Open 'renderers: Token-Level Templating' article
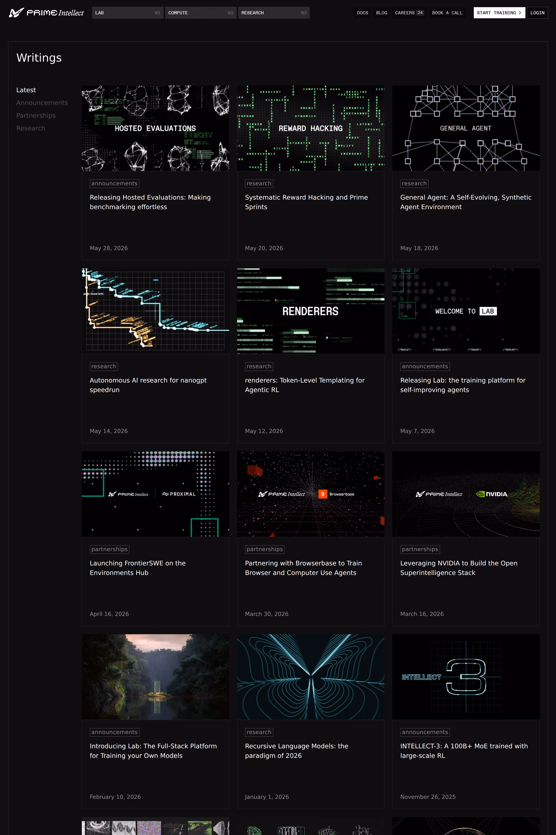Screen dimensions: 556x835 [x=305, y=385]
